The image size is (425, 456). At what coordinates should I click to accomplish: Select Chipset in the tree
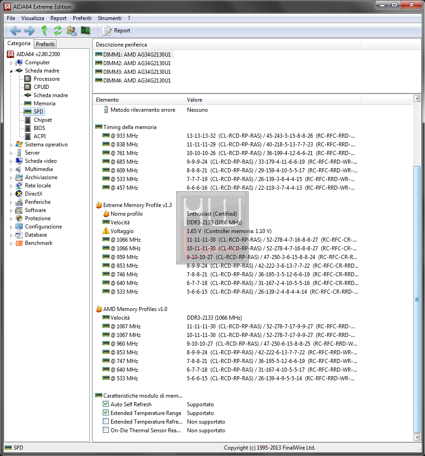[x=43, y=120]
